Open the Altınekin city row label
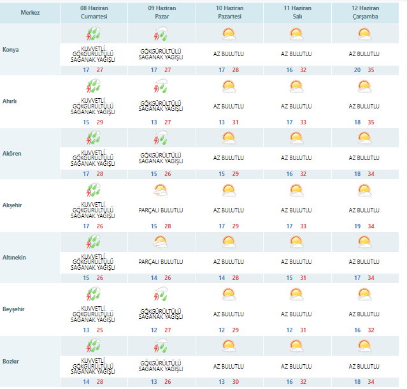407x389 pixels. [14, 257]
